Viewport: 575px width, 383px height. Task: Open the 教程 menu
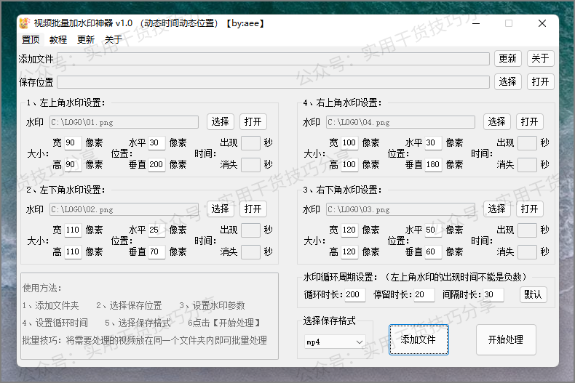point(58,39)
